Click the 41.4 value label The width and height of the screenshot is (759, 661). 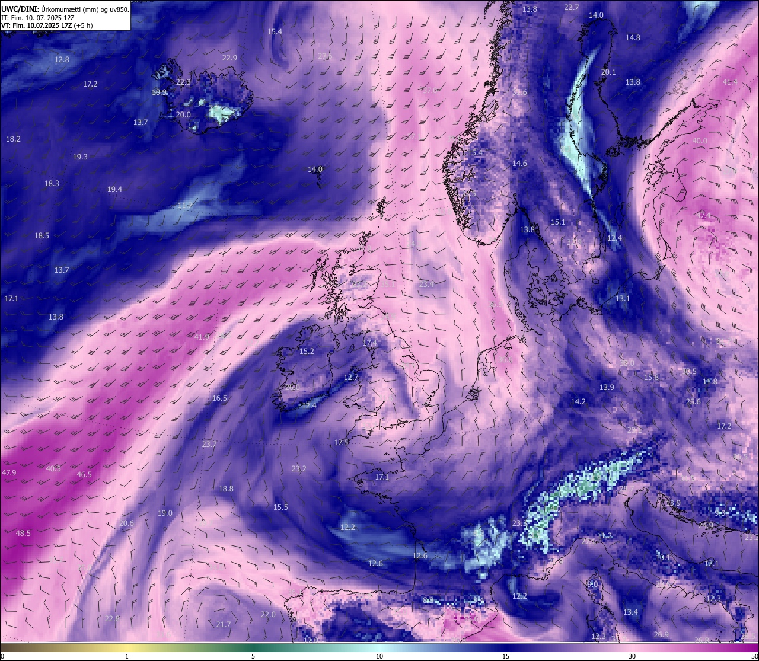(730, 82)
